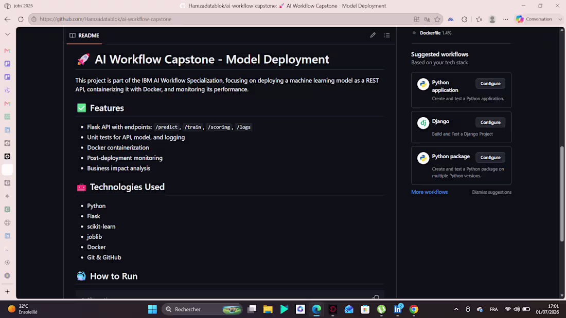Viewport: 566px width, 318px height.
Task: Click the 'scikit-learn' list item
Action: (101, 227)
